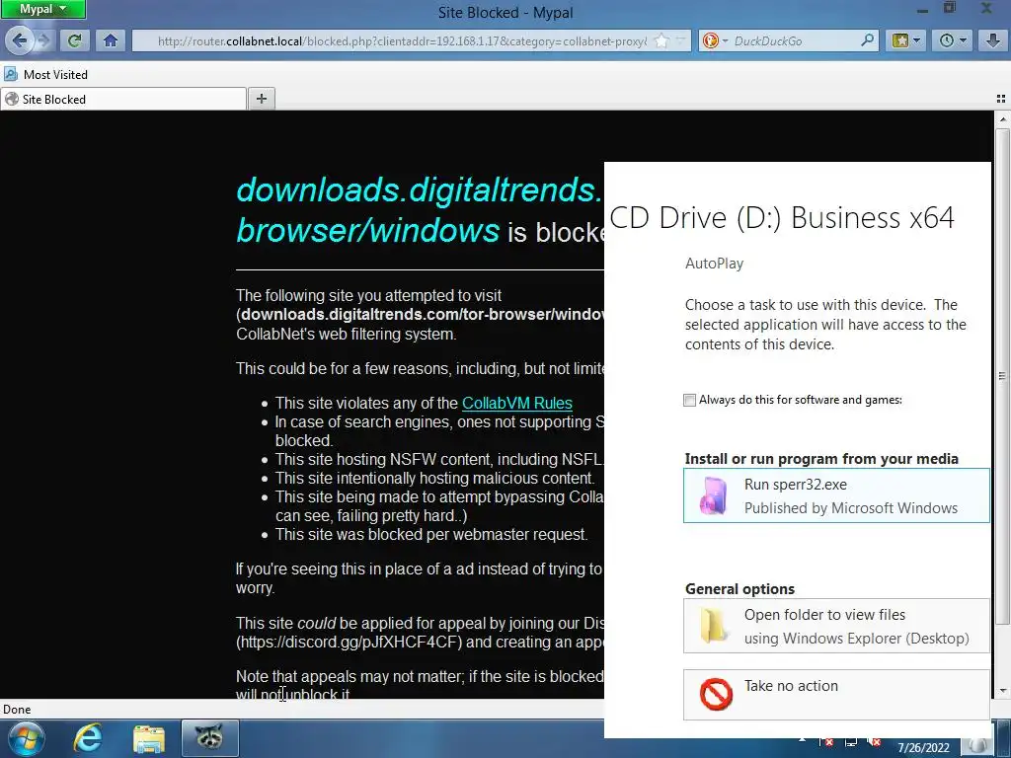Image resolution: width=1011 pixels, height=758 pixels.
Task: Open the Most Visited bookmarks folder
Action: [x=45, y=75]
